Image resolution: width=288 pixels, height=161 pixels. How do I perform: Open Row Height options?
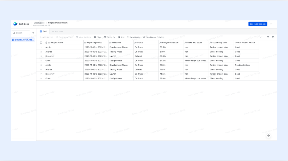tap(134, 37)
